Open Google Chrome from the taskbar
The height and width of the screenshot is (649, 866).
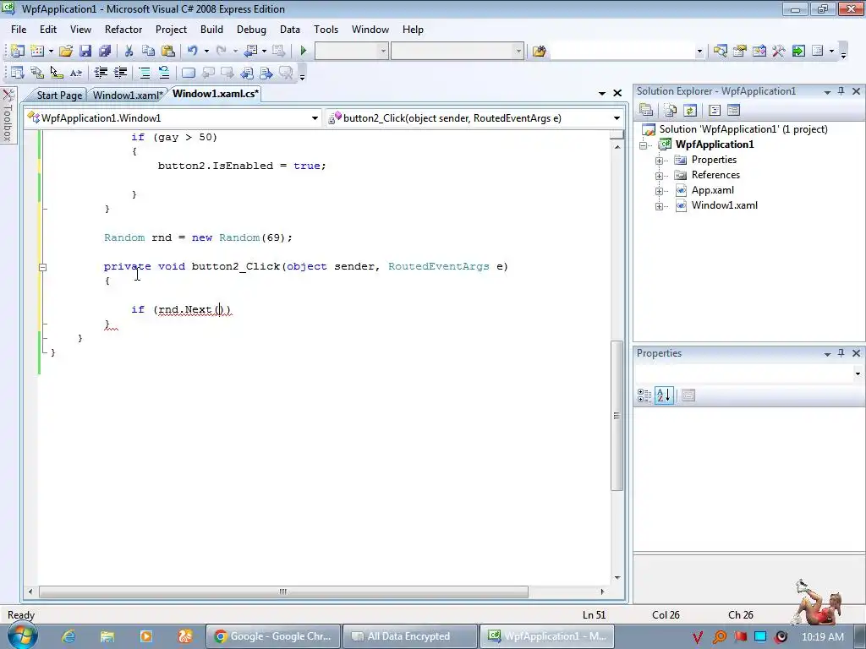click(273, 636)
